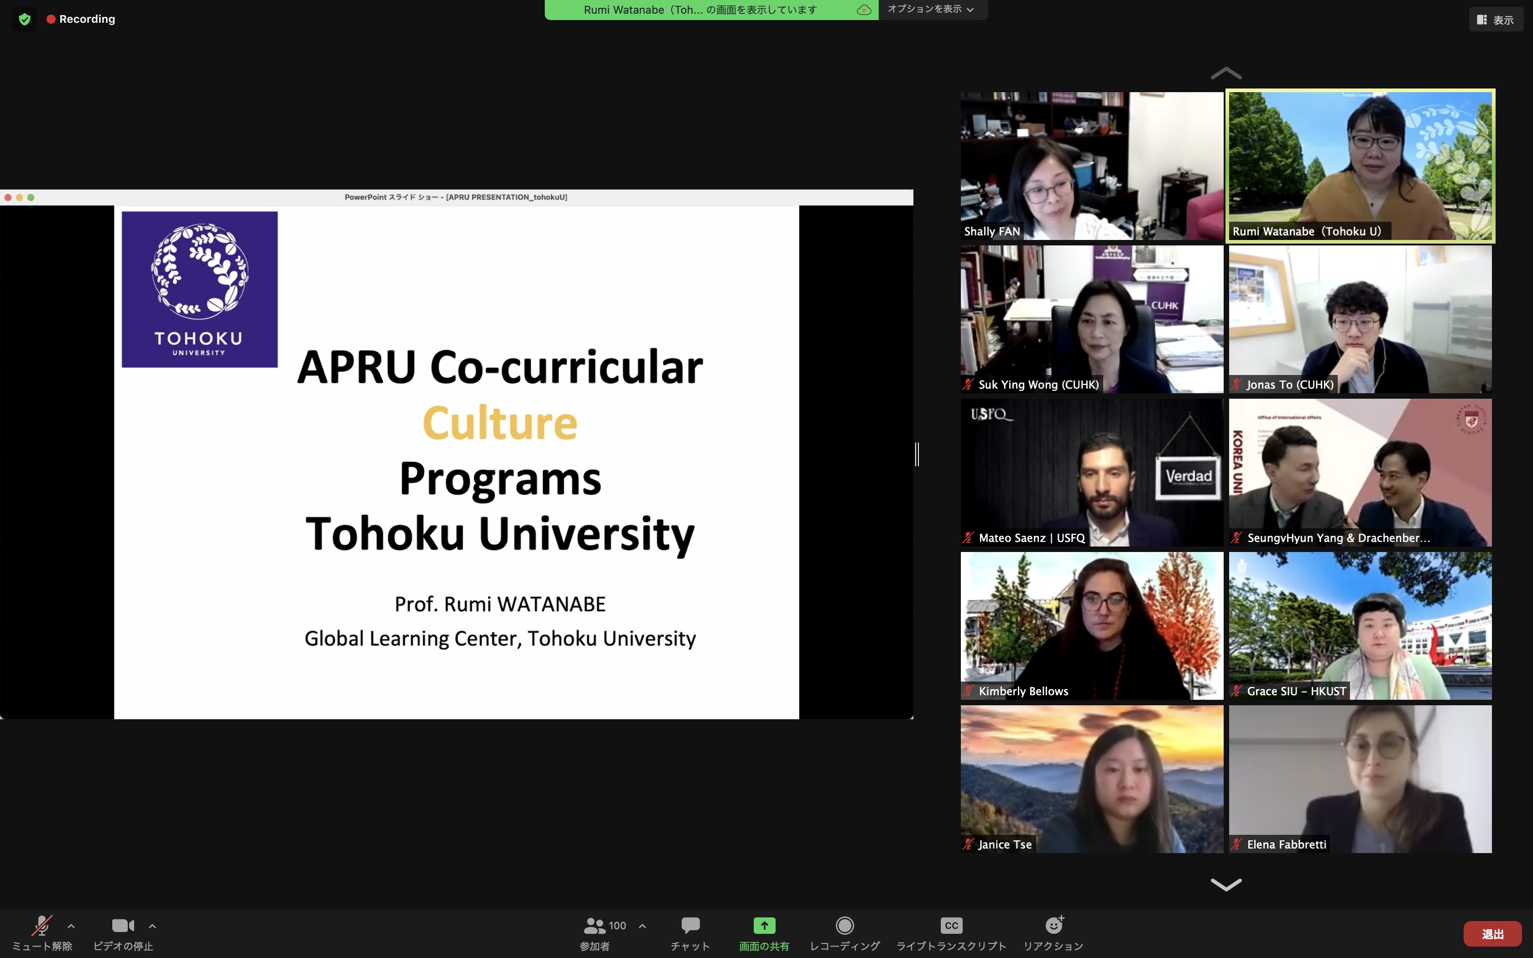This screenshot has height=958, width=1533.
Task: Select Shally FAN video tile
Action: tap(1091, 166)
